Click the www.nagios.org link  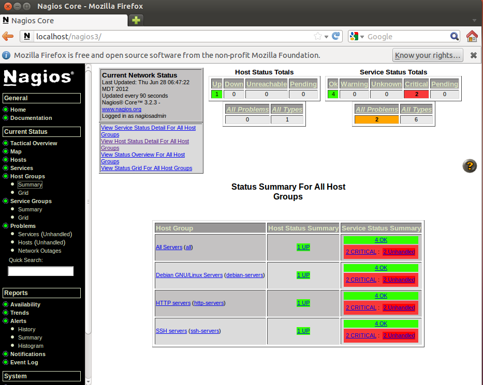click(x=121, y=109)
